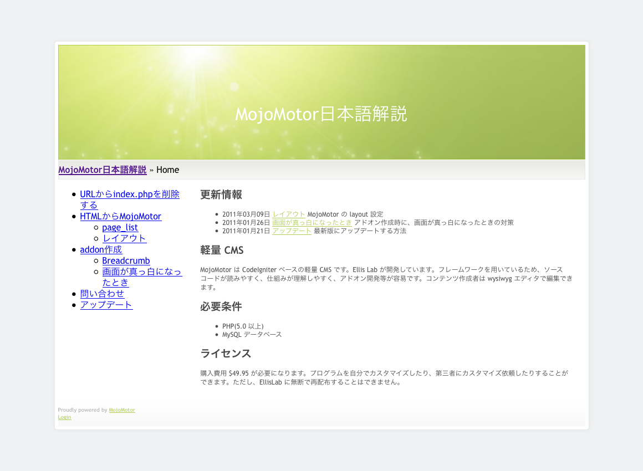Click the date 2011年01月21日
The image size is (643, 471).
(246, 231)
